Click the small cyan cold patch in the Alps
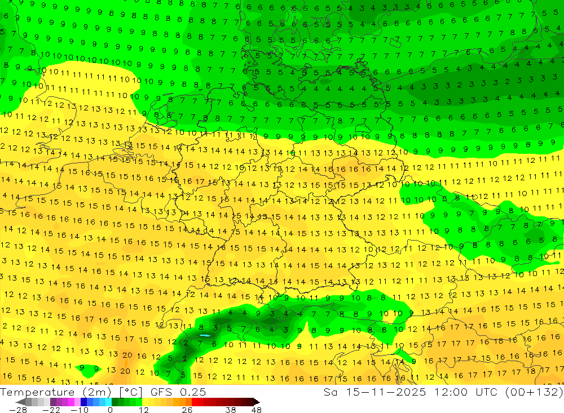Screen dimensions: 564x413 tap(205, 335)
